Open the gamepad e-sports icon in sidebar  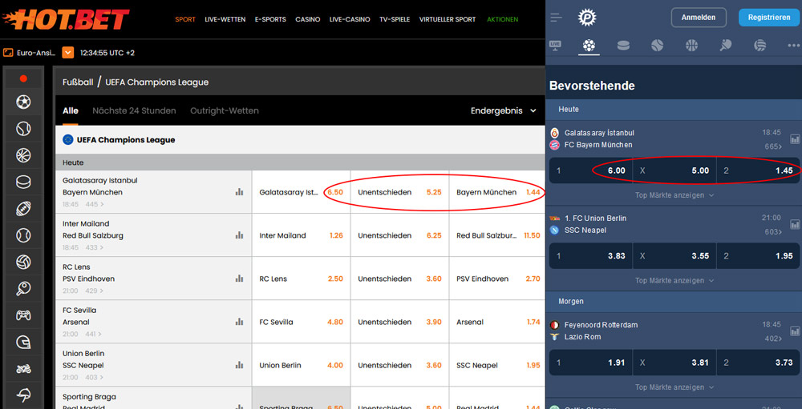point(23,315)
